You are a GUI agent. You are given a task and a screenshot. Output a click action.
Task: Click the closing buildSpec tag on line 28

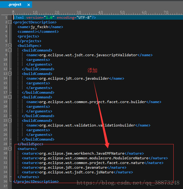click(30, 144)
